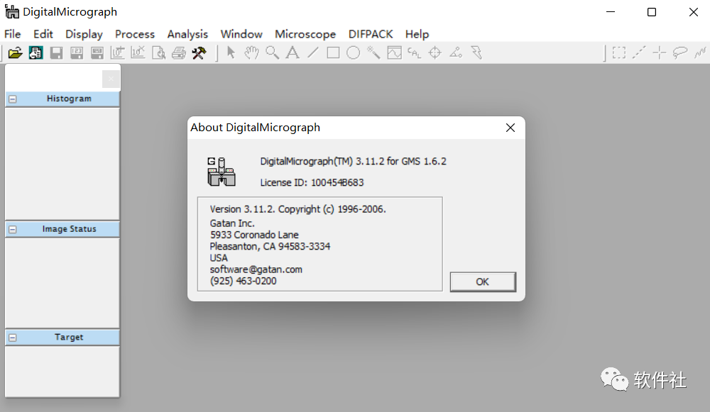Click the Open file folder icon
The height and width of the screenshot is (412, 710).
tap(15, 53)
